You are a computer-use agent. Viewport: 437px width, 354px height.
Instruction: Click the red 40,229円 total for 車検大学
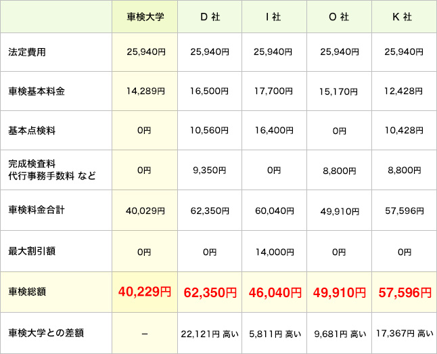145,292
